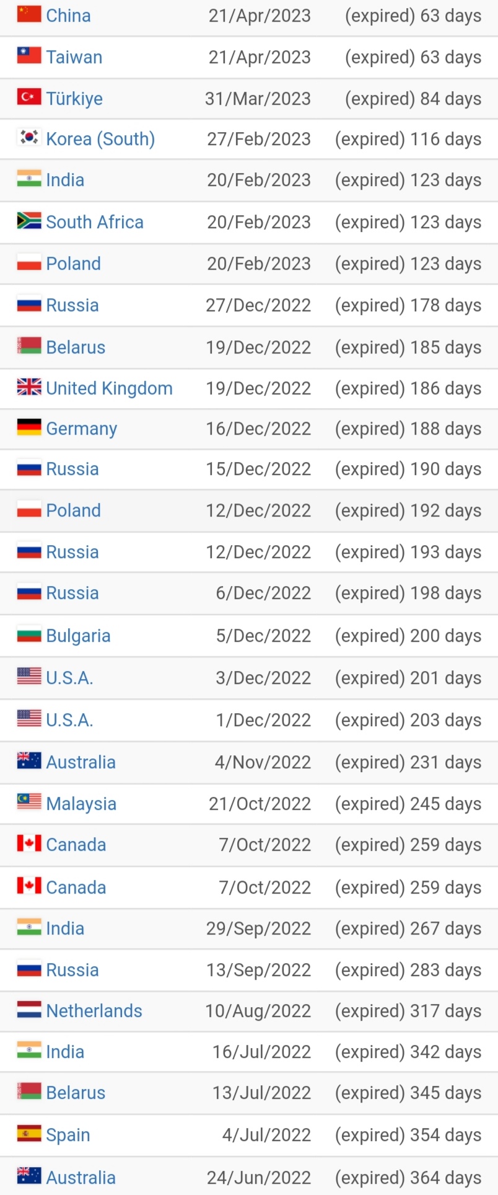
Task: Click the China flag icon
Action: [x=29, y=14]
